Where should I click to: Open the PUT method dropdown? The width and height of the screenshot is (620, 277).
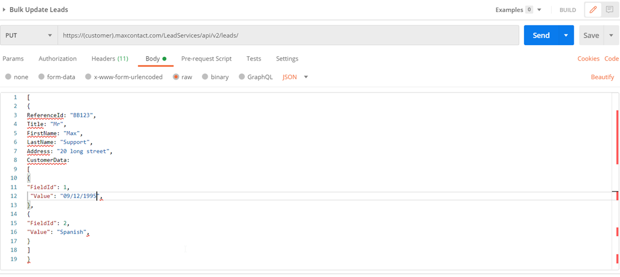pyautogui.click(x=29, y=35)
